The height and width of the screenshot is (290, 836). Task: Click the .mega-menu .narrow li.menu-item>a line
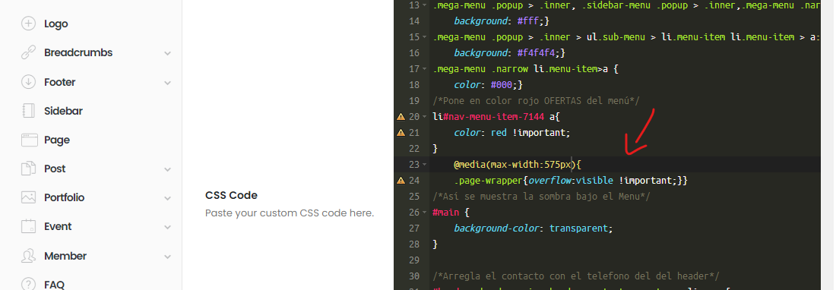pos(526,68)
